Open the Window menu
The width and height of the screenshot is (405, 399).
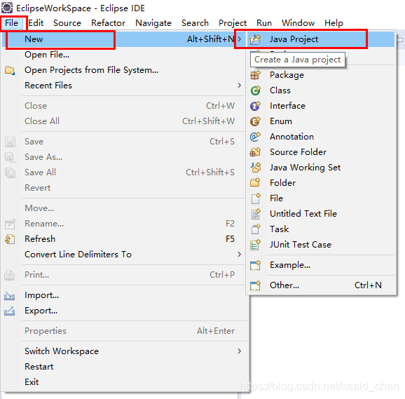(x=298, y=23)
